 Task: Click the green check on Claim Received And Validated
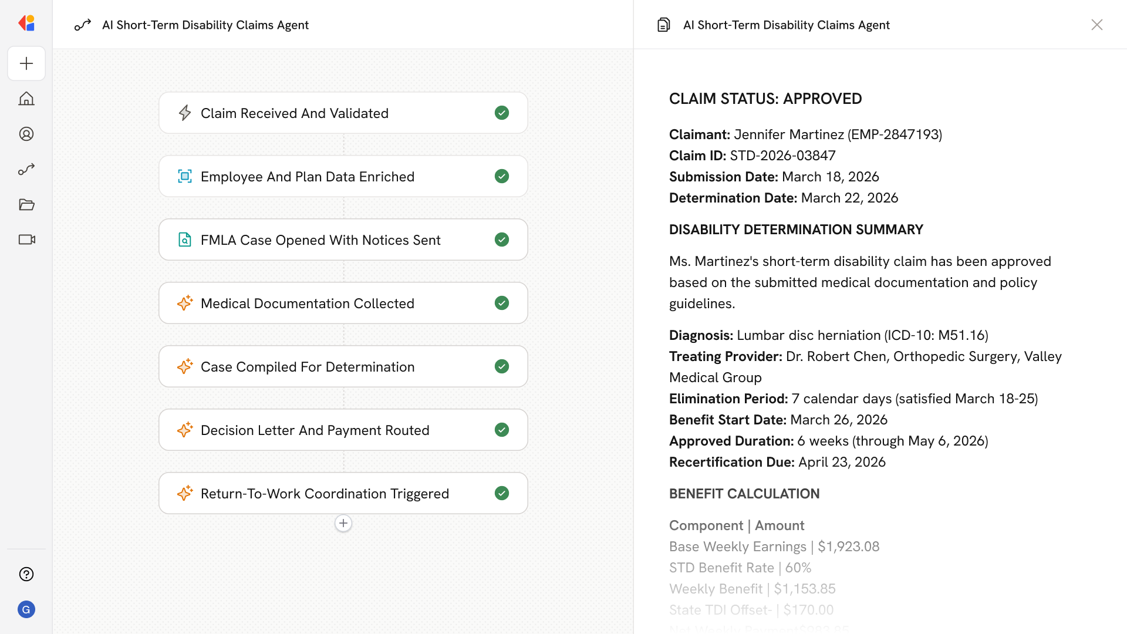(501, 113)
